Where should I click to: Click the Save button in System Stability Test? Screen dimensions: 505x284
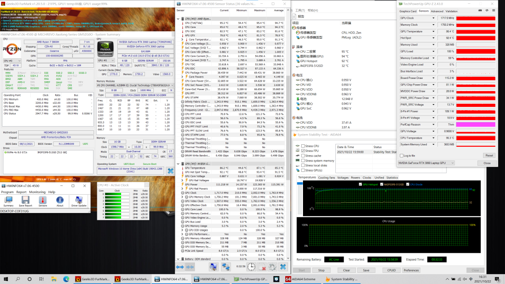click(x=366, y=270)
